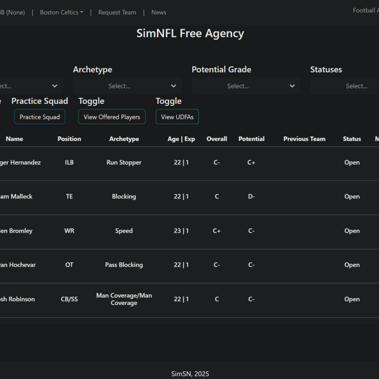Click the Blocking archetype cell for Malleck
The image size is (379, 379).
click(124, 197)
